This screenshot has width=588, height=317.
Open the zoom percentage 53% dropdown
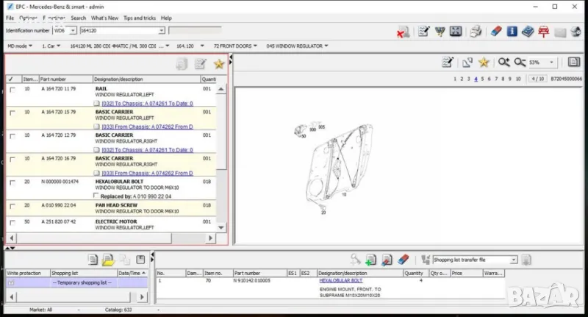click(545, 63)
